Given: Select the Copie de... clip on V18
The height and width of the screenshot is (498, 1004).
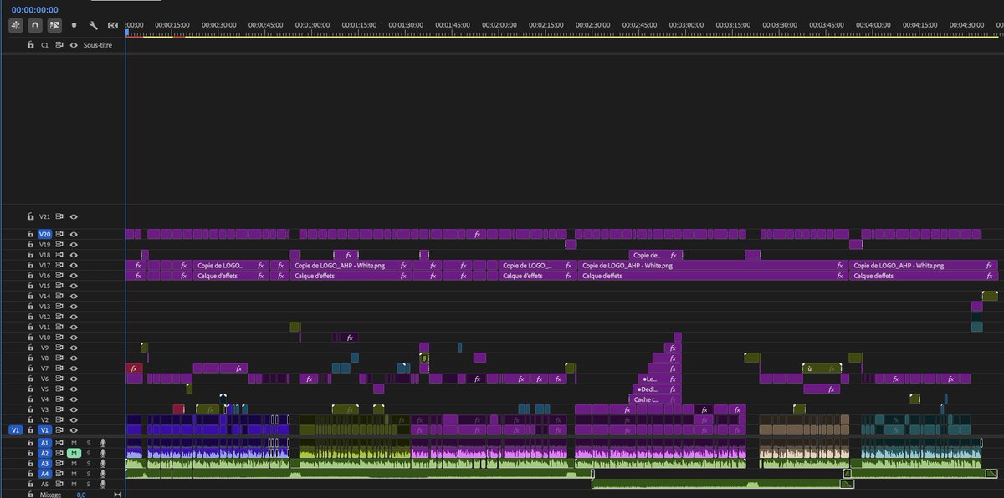Looking at the screenshot, I should click(655, 255).
